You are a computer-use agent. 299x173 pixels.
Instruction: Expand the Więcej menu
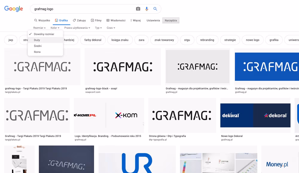pos(135,20)
